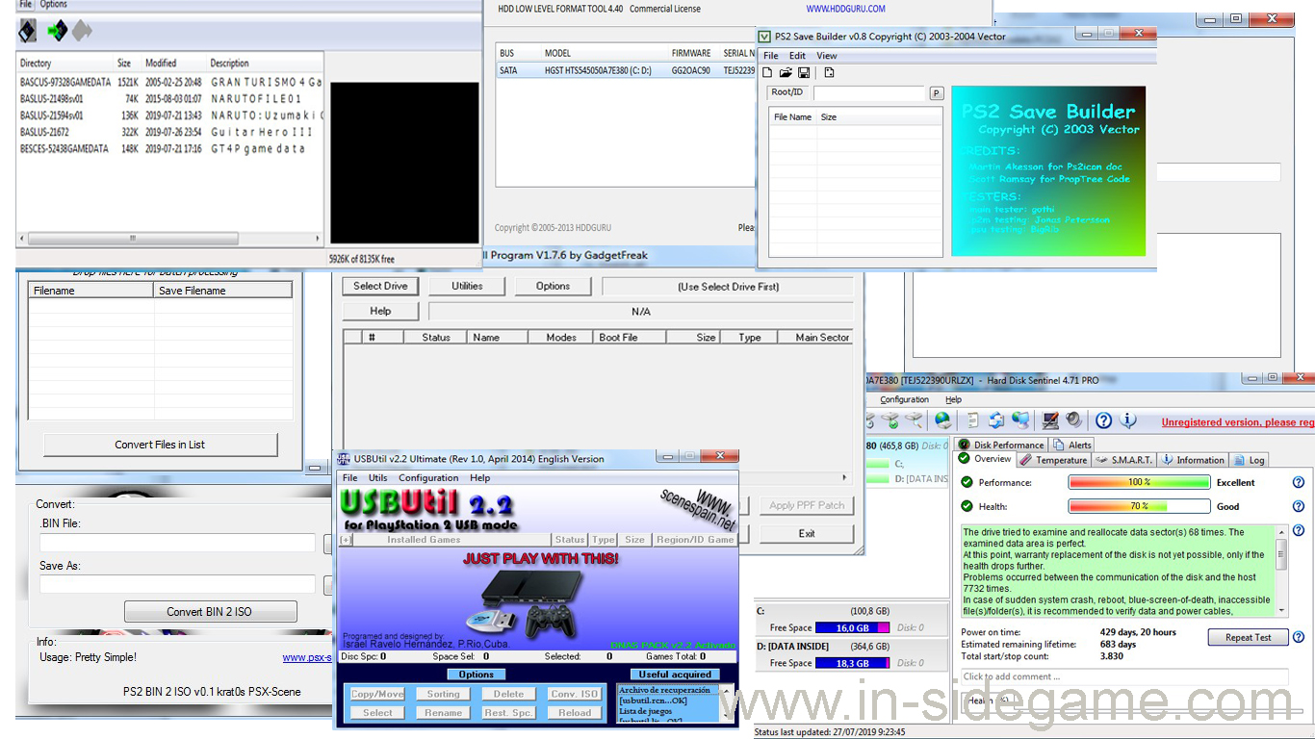Click the USBUtil title bar application icon
This screenshot has width=1315, height=739.
click(x=345, y=458)
